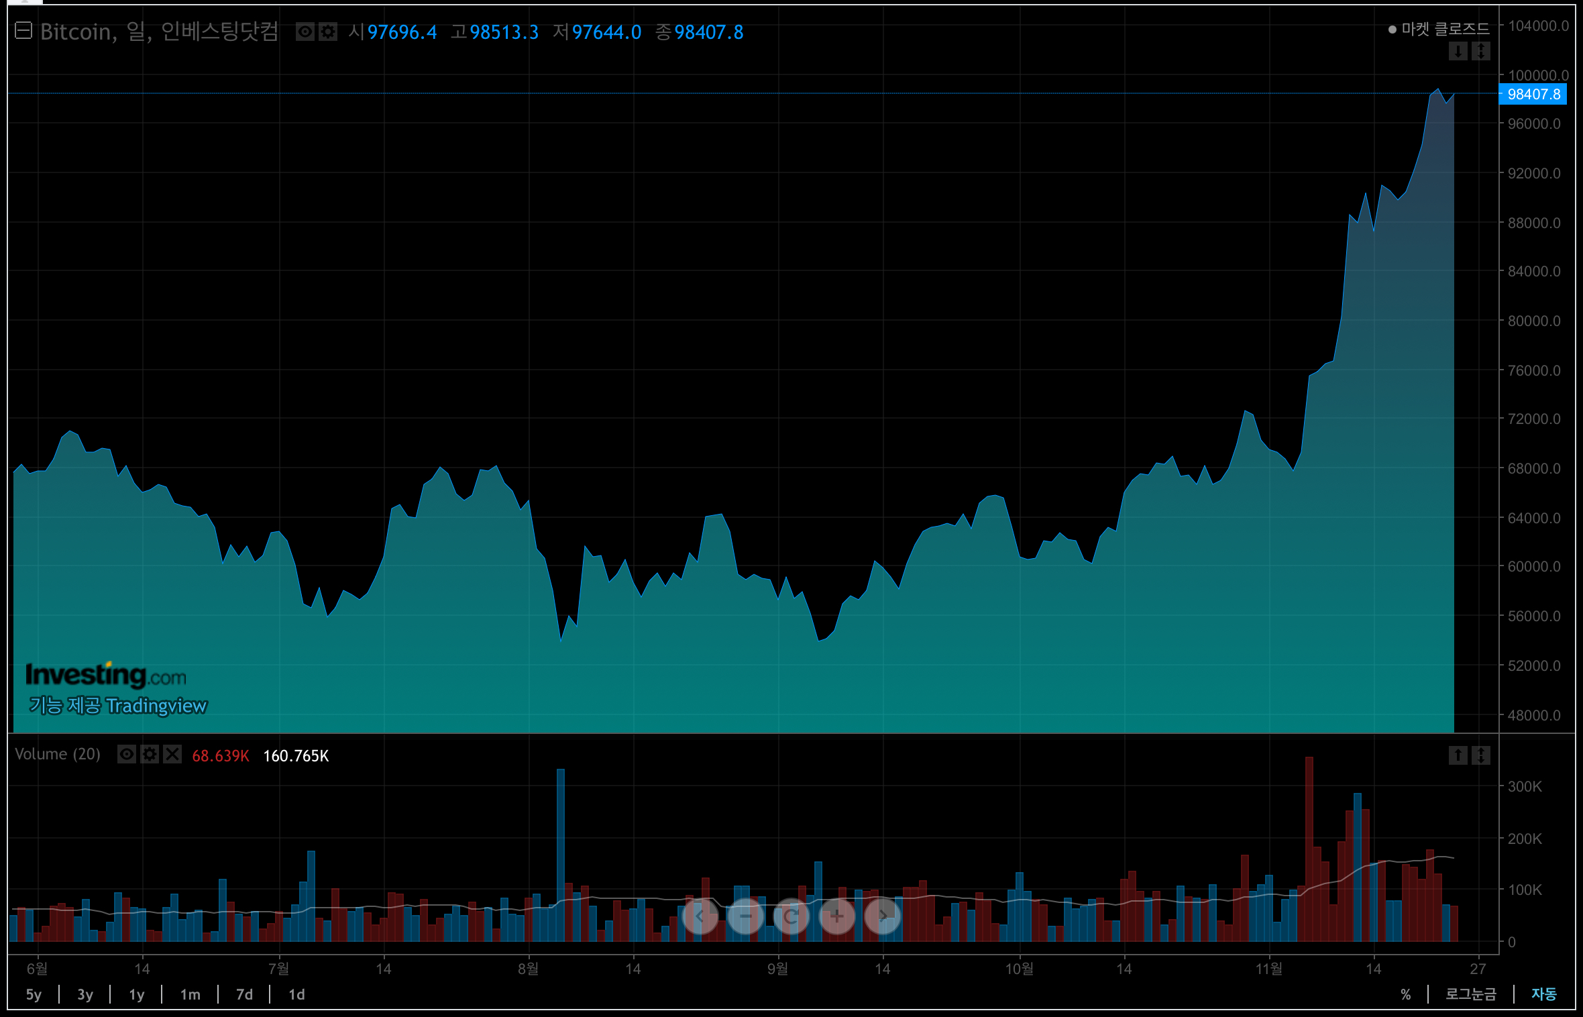Click the close value 98407.8 in header
Viewport: 1583px width, 1017px height.
(709, 32)
